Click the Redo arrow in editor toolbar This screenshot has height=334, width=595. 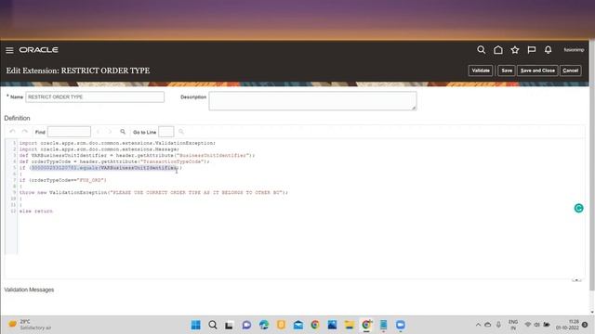coord(25,132)
